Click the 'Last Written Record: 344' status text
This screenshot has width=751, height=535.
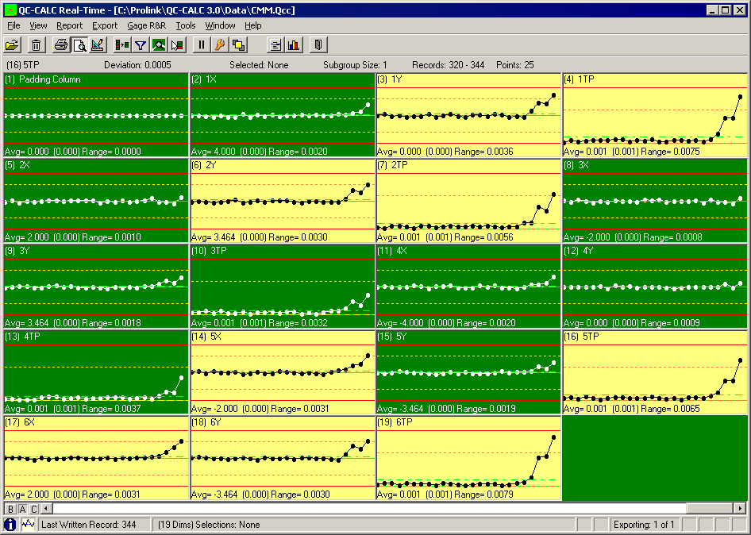[x=89, y=525]
